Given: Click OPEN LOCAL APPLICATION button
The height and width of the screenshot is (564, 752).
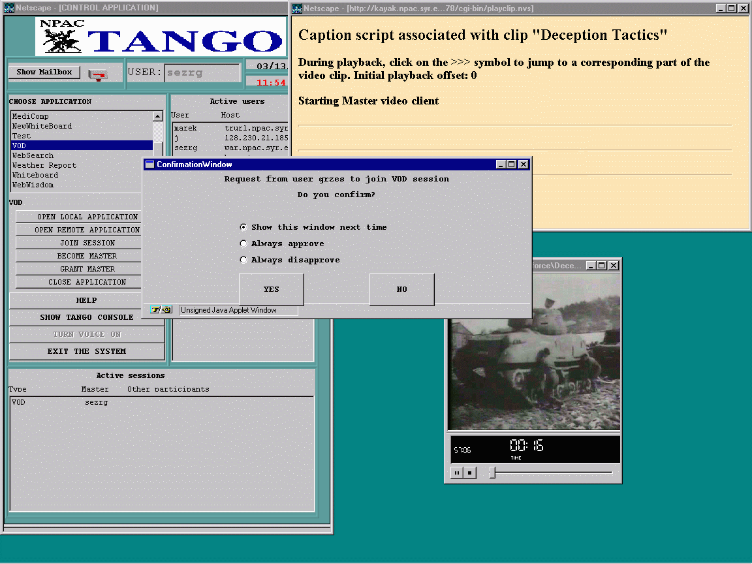Looking at the screenshot, I should pyautogui.click(x=78, y=217).
